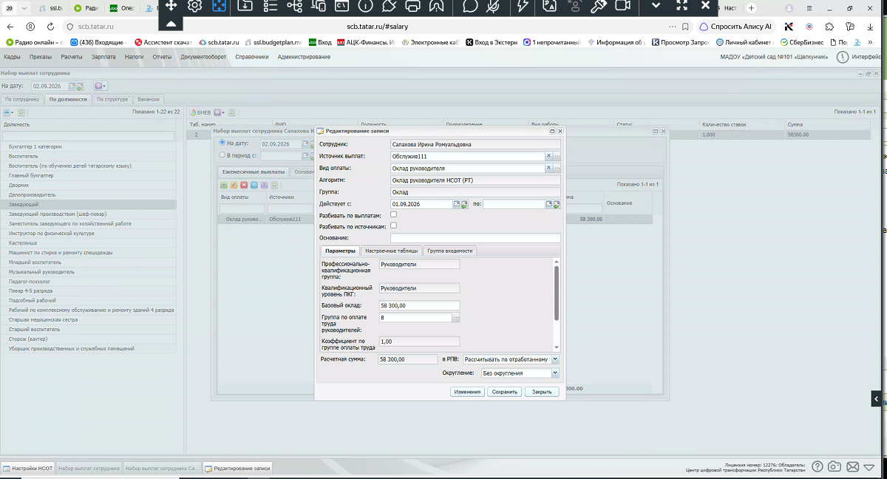887x479 pixels.
Task: Click the parameters panel vertical scrollbar
Action: [x=557, y=293]
